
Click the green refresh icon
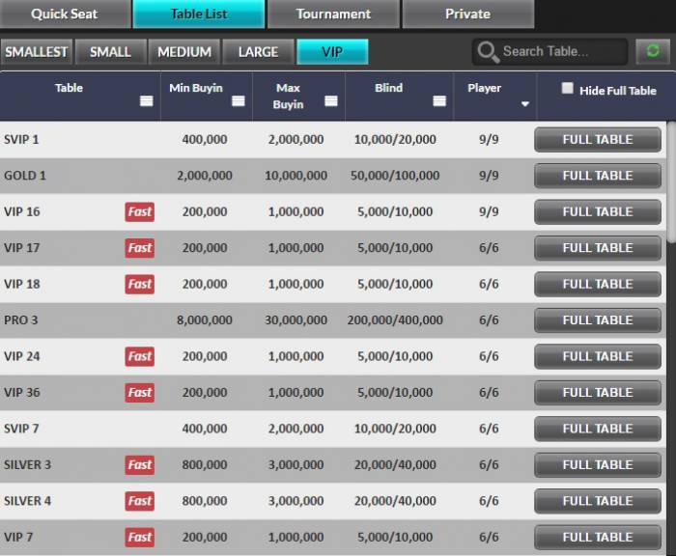[653, 51]
